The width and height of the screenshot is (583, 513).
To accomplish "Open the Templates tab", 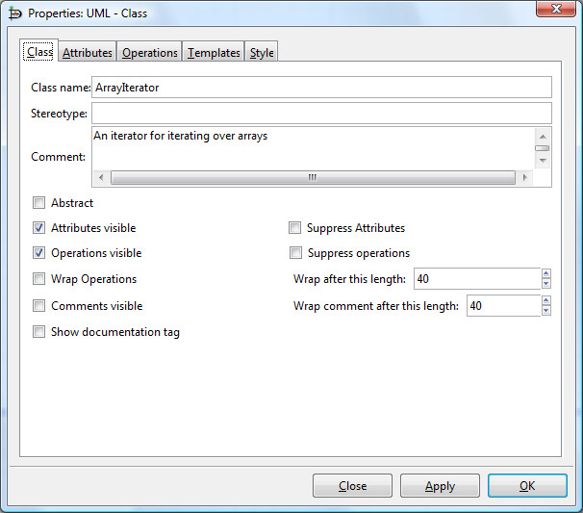I will click(x=214, y=52).
